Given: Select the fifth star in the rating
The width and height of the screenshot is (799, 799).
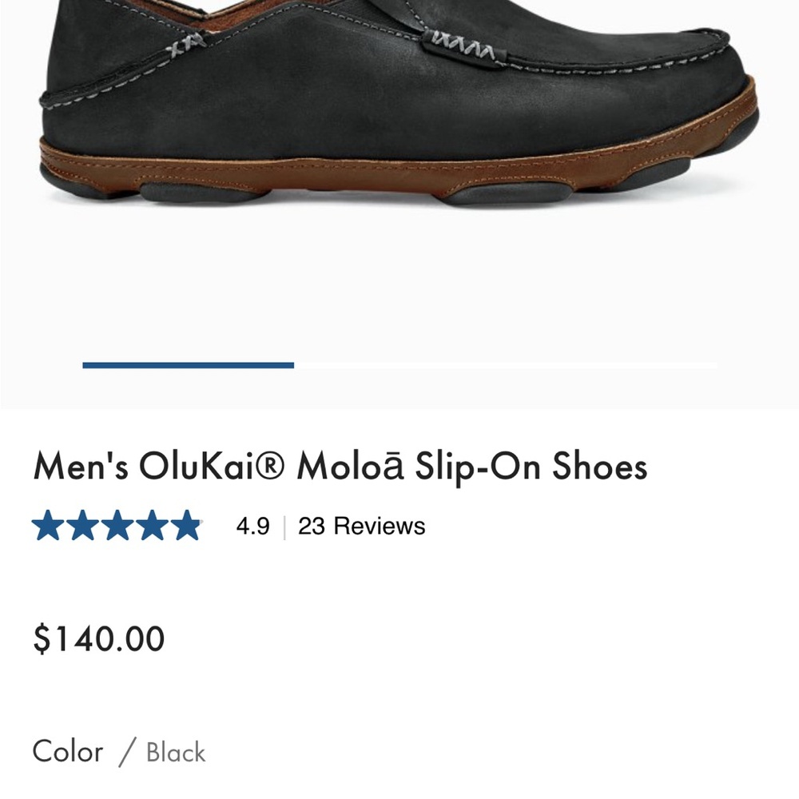Looking at the screenshot, I should click(x=188, y=526).
